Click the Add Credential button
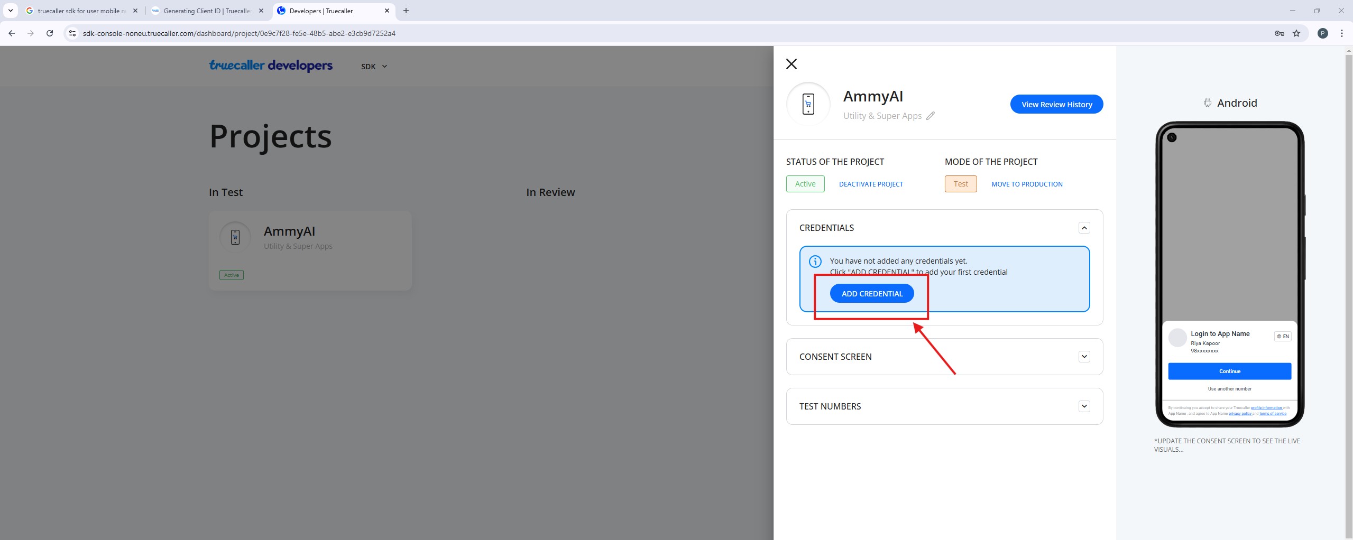Screen dimensions: 1353x540 [x=871, y=294]
